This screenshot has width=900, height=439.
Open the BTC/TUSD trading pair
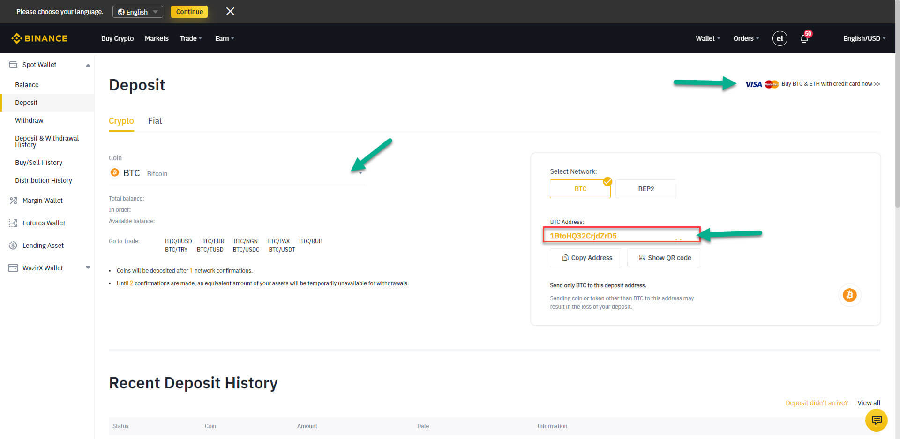(210, 250)
